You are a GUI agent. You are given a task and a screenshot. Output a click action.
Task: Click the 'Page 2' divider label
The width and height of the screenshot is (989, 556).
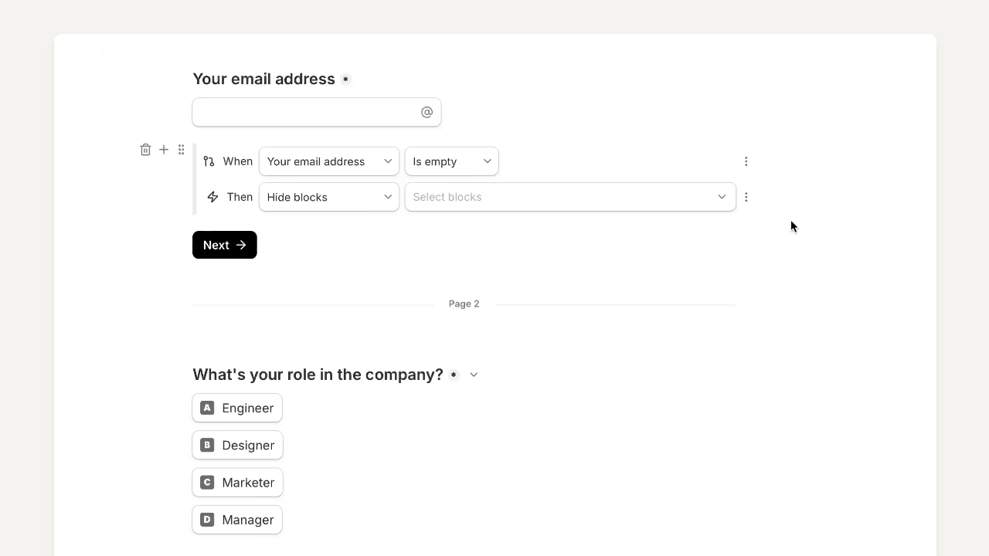pyautogui.click(x=464, y=304)
